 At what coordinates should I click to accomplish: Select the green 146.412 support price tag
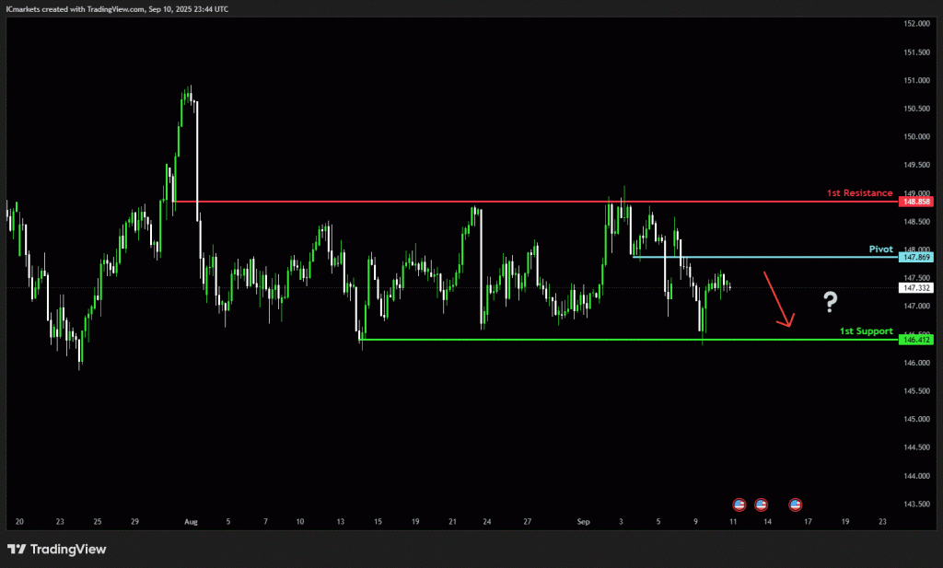[916, 340]
